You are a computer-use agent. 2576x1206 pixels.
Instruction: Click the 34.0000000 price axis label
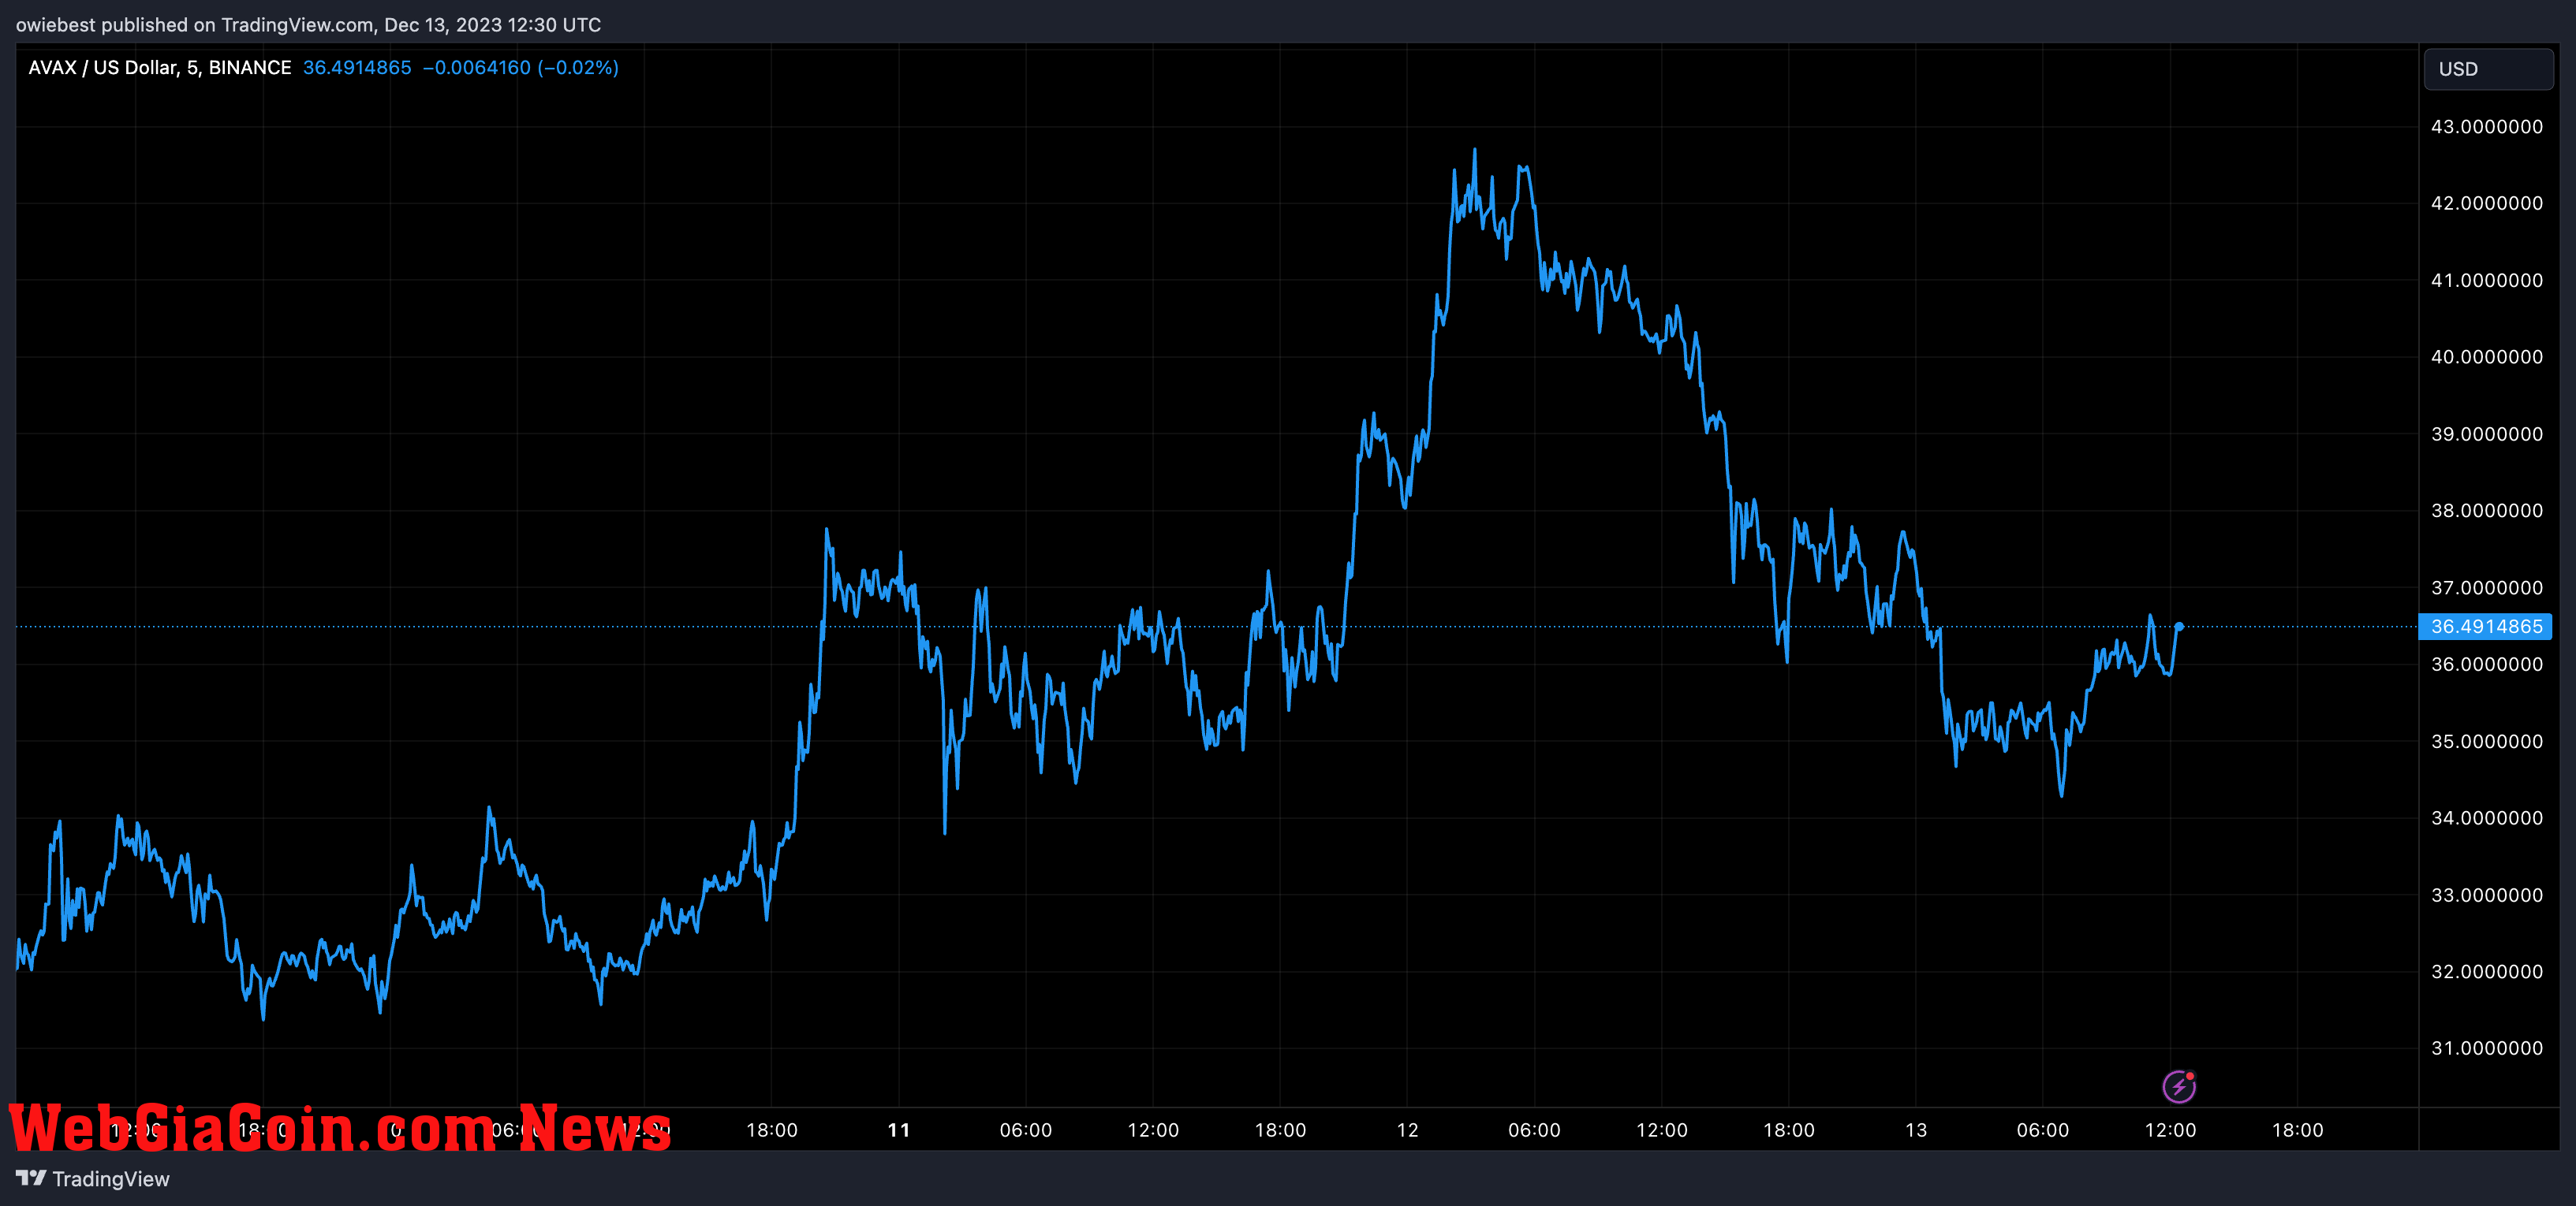coord(2486,817)
